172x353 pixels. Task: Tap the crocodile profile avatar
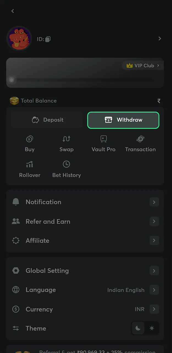point(19,39)
